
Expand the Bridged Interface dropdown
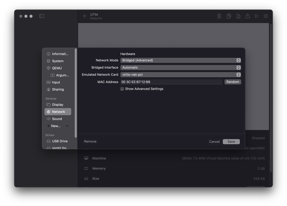click(180, 68)
